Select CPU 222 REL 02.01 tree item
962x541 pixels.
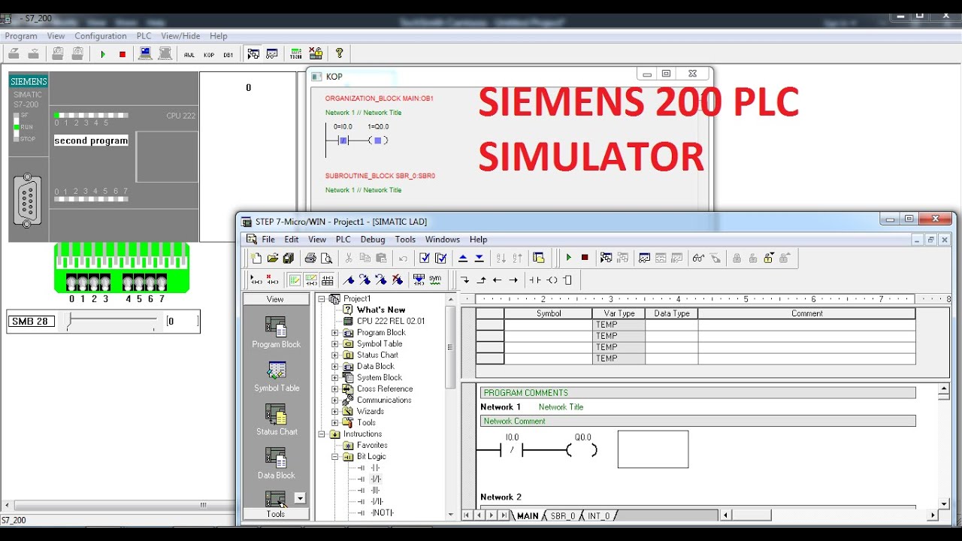pyautogui.click(x=391, y=322)
